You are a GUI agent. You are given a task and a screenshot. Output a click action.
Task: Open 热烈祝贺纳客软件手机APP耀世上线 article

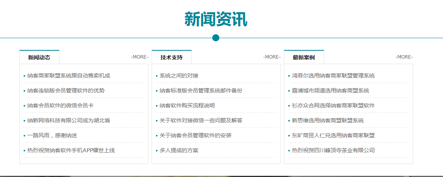coord(71,150)
